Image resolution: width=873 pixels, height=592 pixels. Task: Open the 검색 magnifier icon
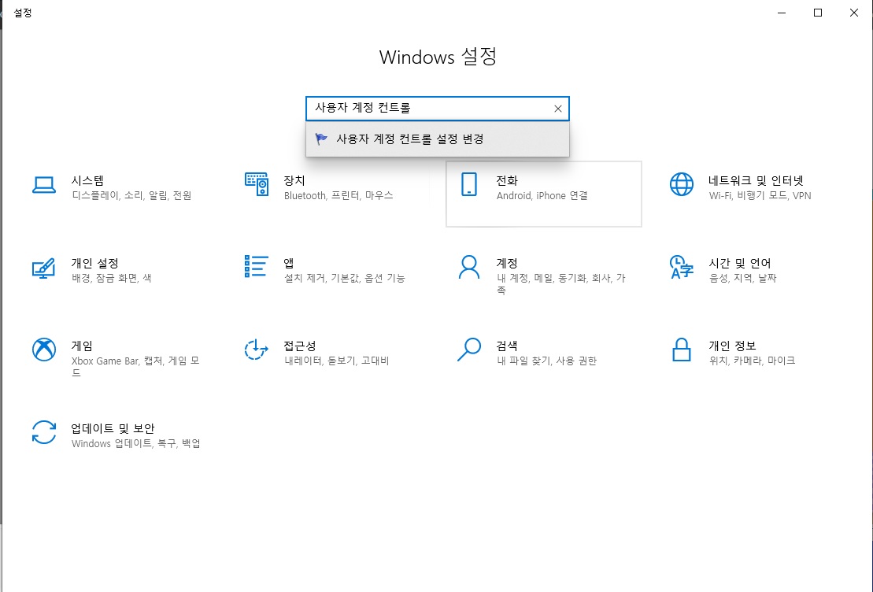(469, 350)
